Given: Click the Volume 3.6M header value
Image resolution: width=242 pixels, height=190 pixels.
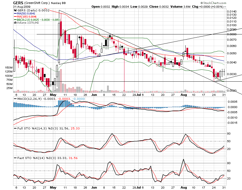Looking at the screenshot, I should (x=181, y=7).
